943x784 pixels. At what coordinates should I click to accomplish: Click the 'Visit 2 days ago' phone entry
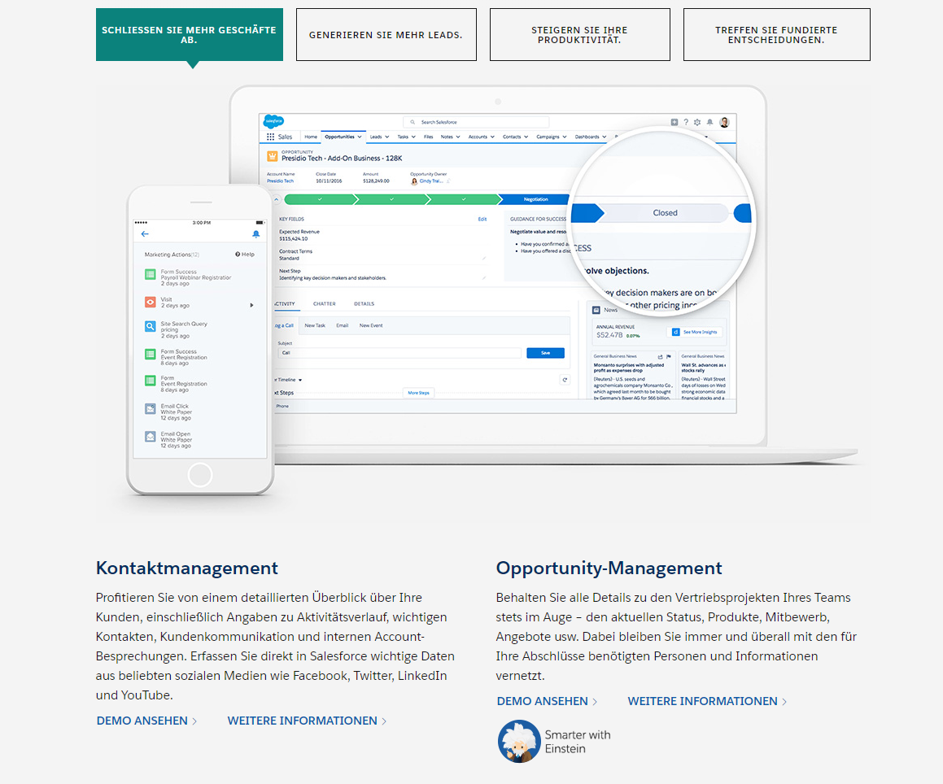199,303
